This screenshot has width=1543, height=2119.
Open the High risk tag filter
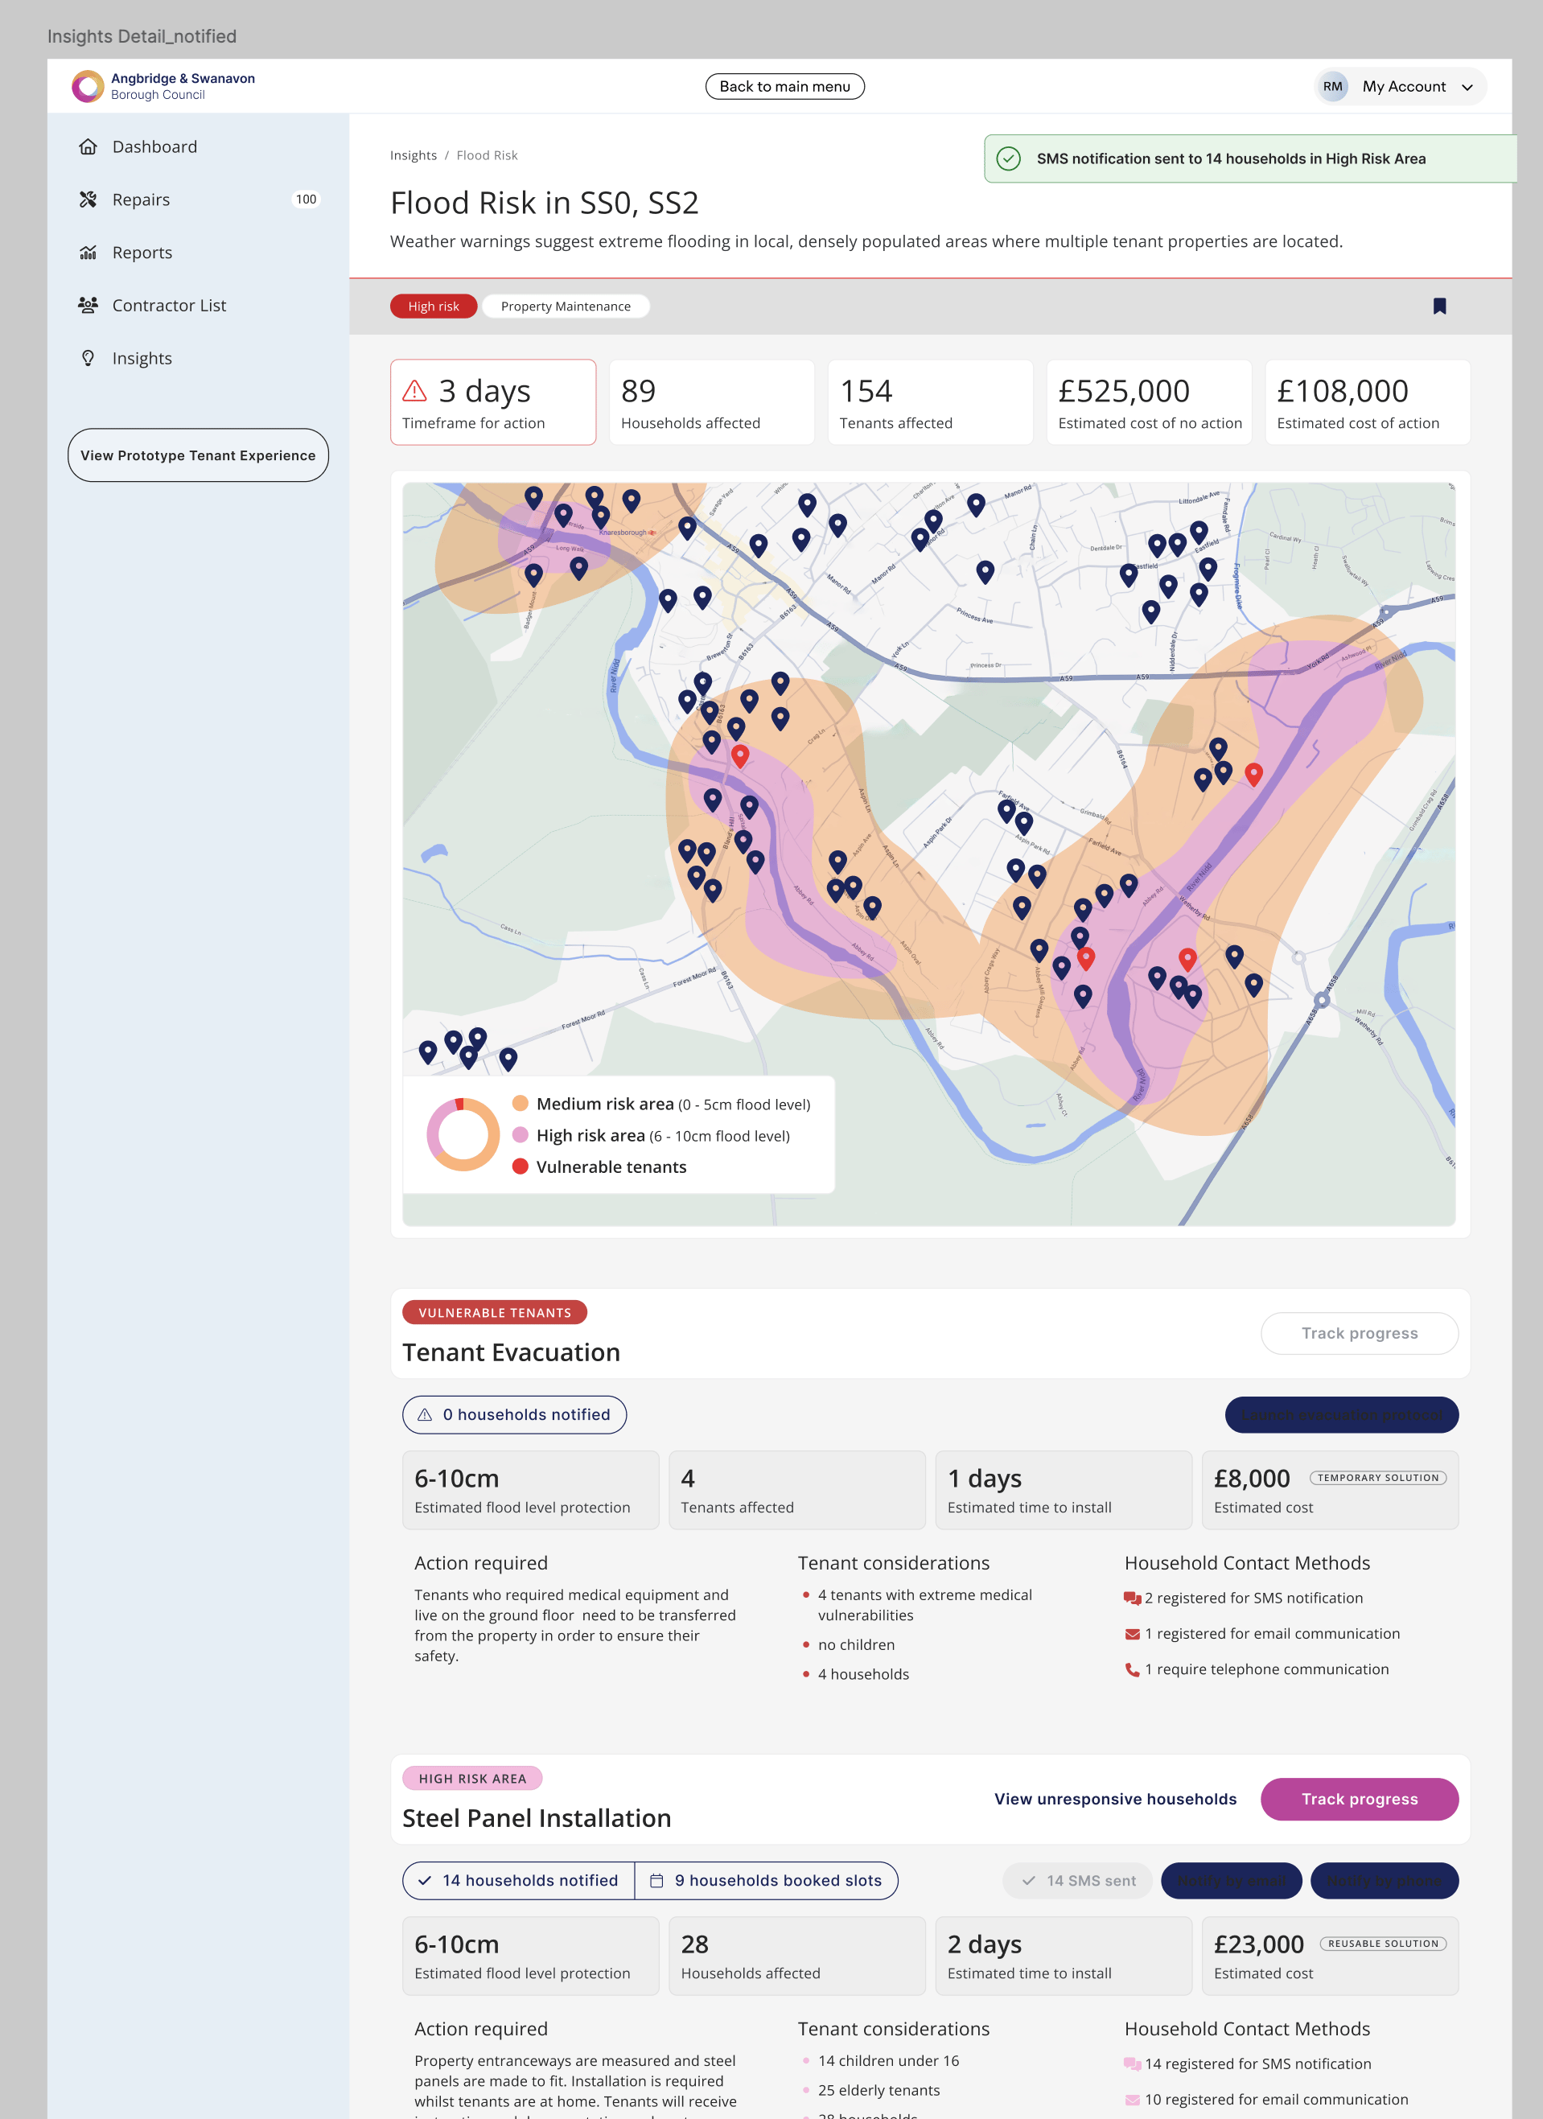[x=433, y=307]
